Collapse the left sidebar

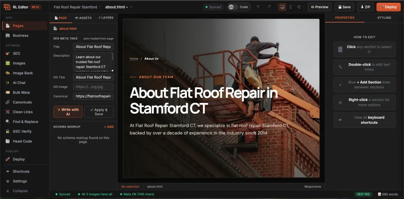(x=24, y=191)
